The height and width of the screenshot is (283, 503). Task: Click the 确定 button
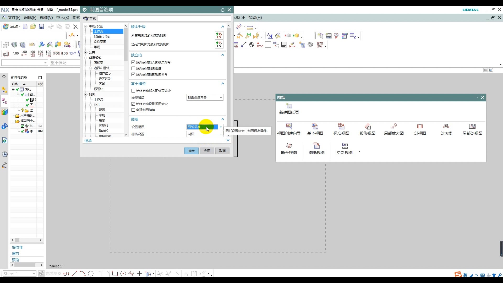191,151
